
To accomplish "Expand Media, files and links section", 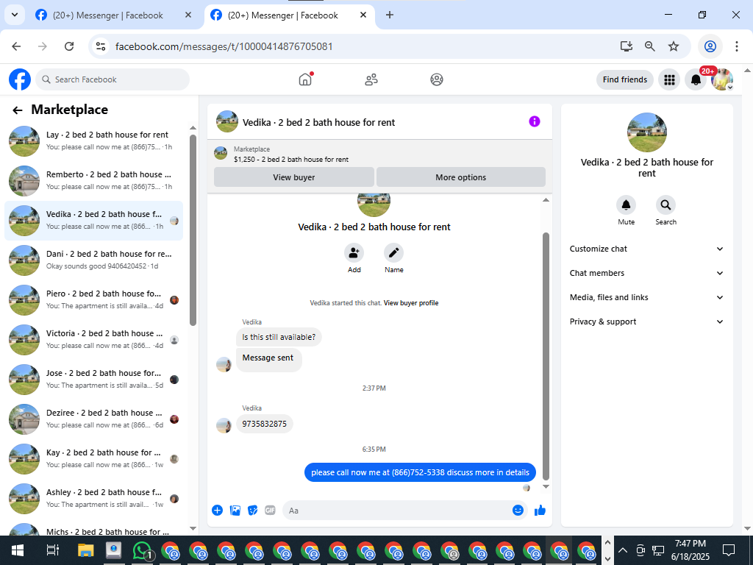I will (646, 297).
